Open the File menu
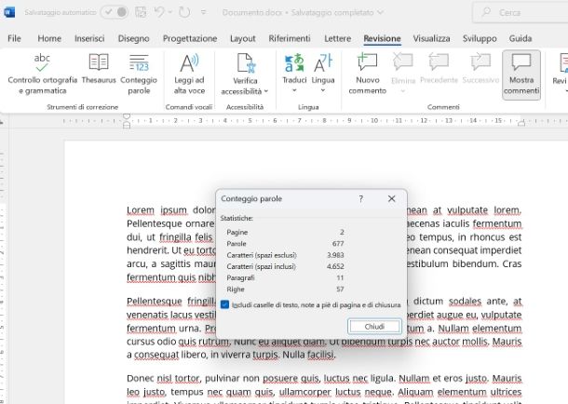 pos(14,38)
